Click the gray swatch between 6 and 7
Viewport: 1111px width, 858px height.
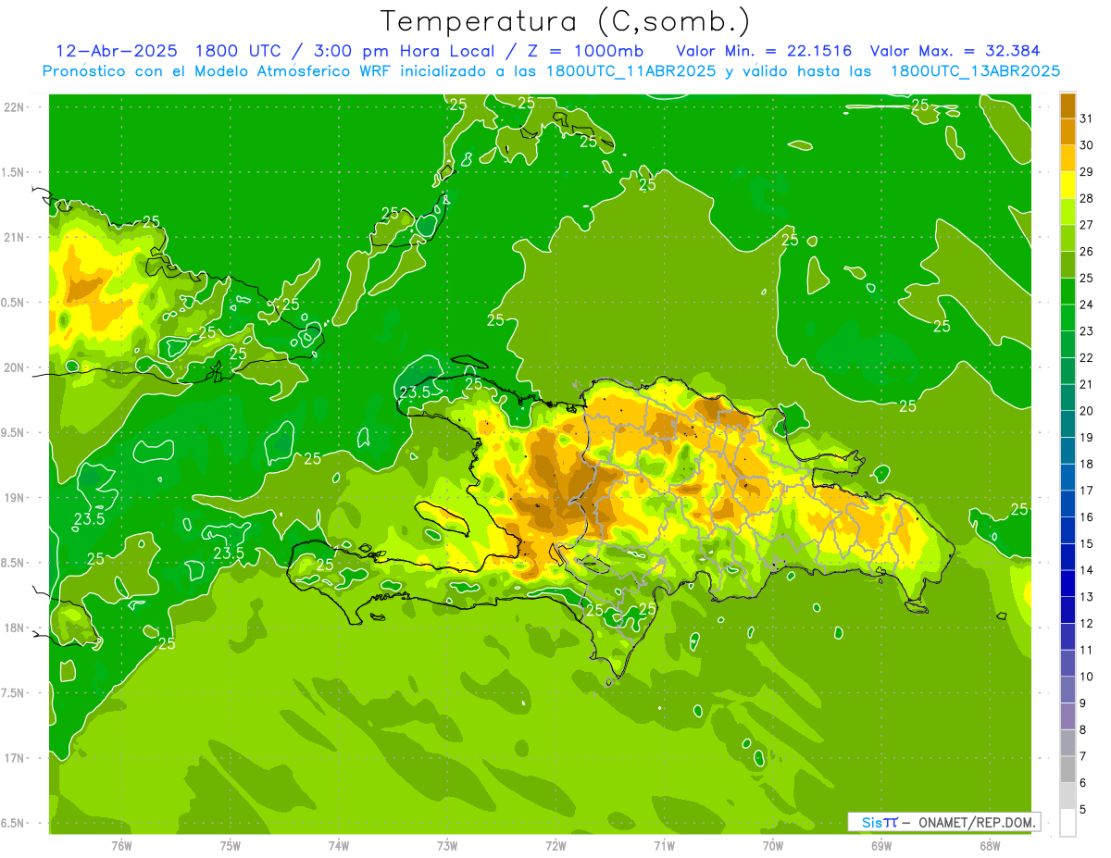coord(1067,769)
